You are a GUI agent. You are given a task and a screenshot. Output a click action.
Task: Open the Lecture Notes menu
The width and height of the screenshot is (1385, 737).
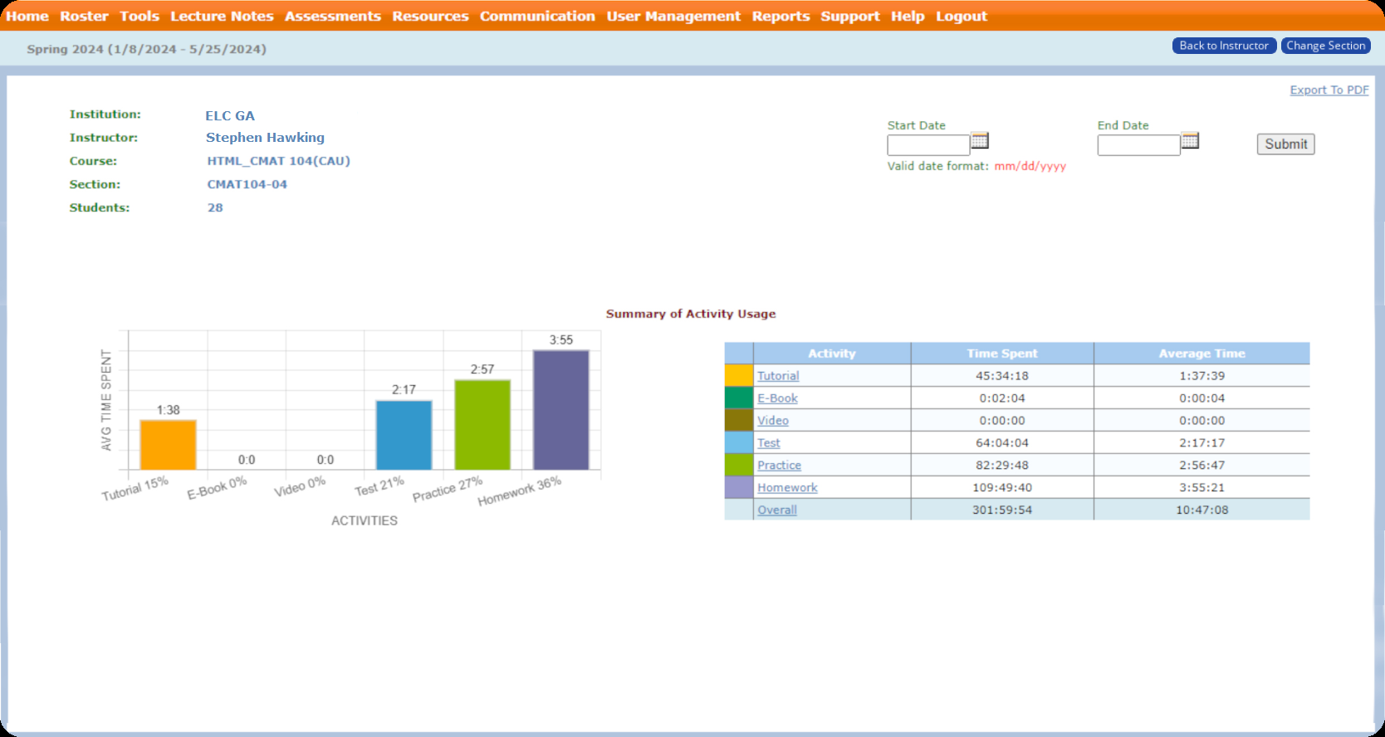222,16
